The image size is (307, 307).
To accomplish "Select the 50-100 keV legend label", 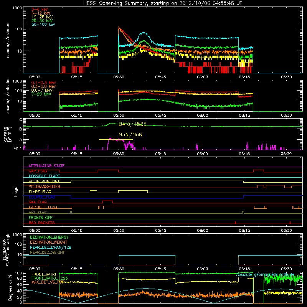I will (43, 25).
